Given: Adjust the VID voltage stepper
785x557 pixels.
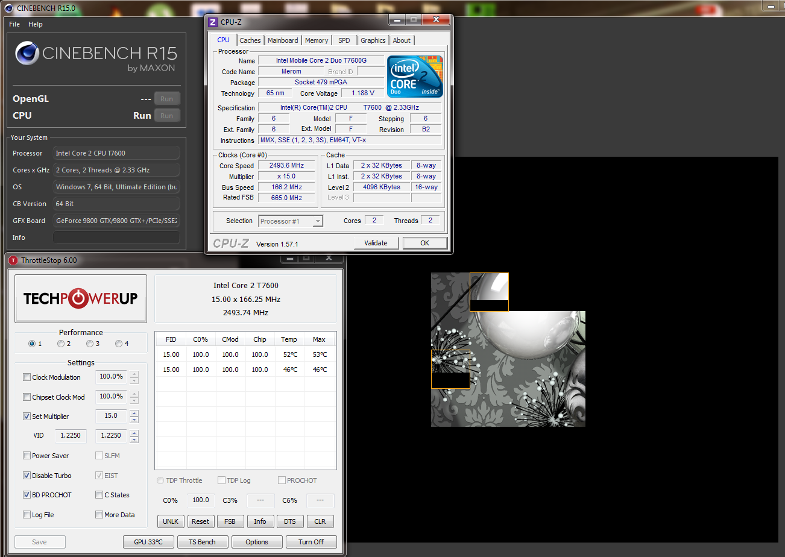Looking at the screenshot, I should 134,436.
